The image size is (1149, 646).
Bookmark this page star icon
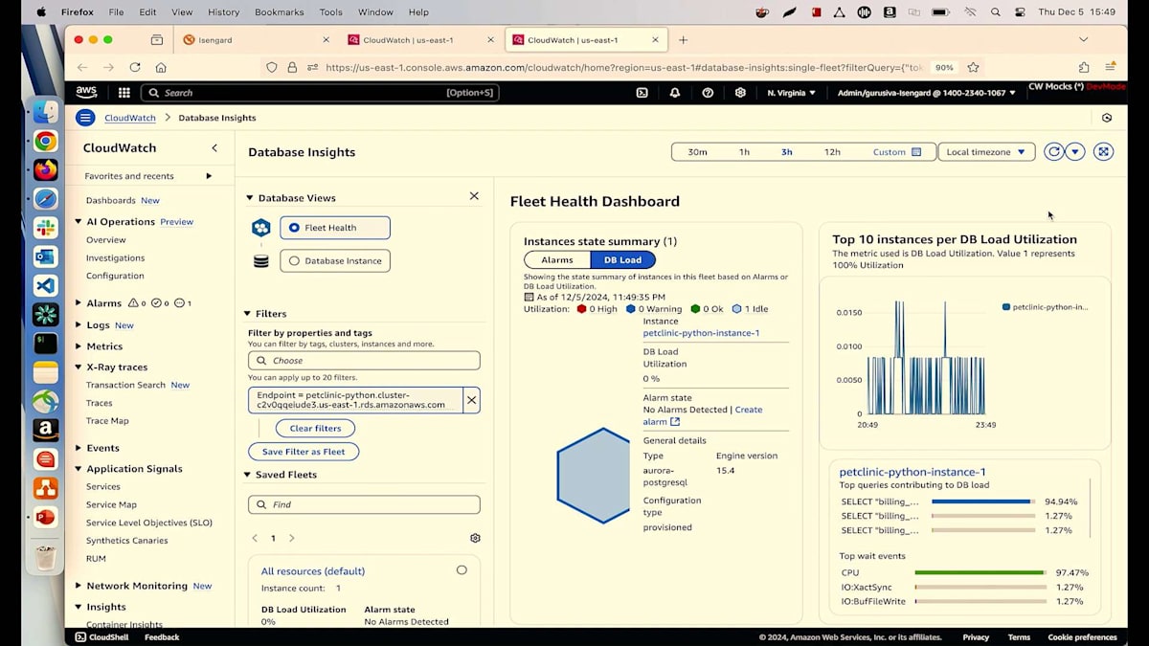[x=974, y=67]
